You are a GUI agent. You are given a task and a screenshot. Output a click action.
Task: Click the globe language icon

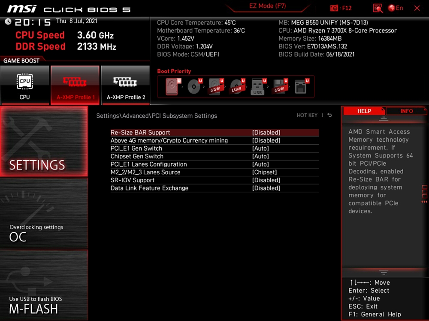[x=391, y=8]
